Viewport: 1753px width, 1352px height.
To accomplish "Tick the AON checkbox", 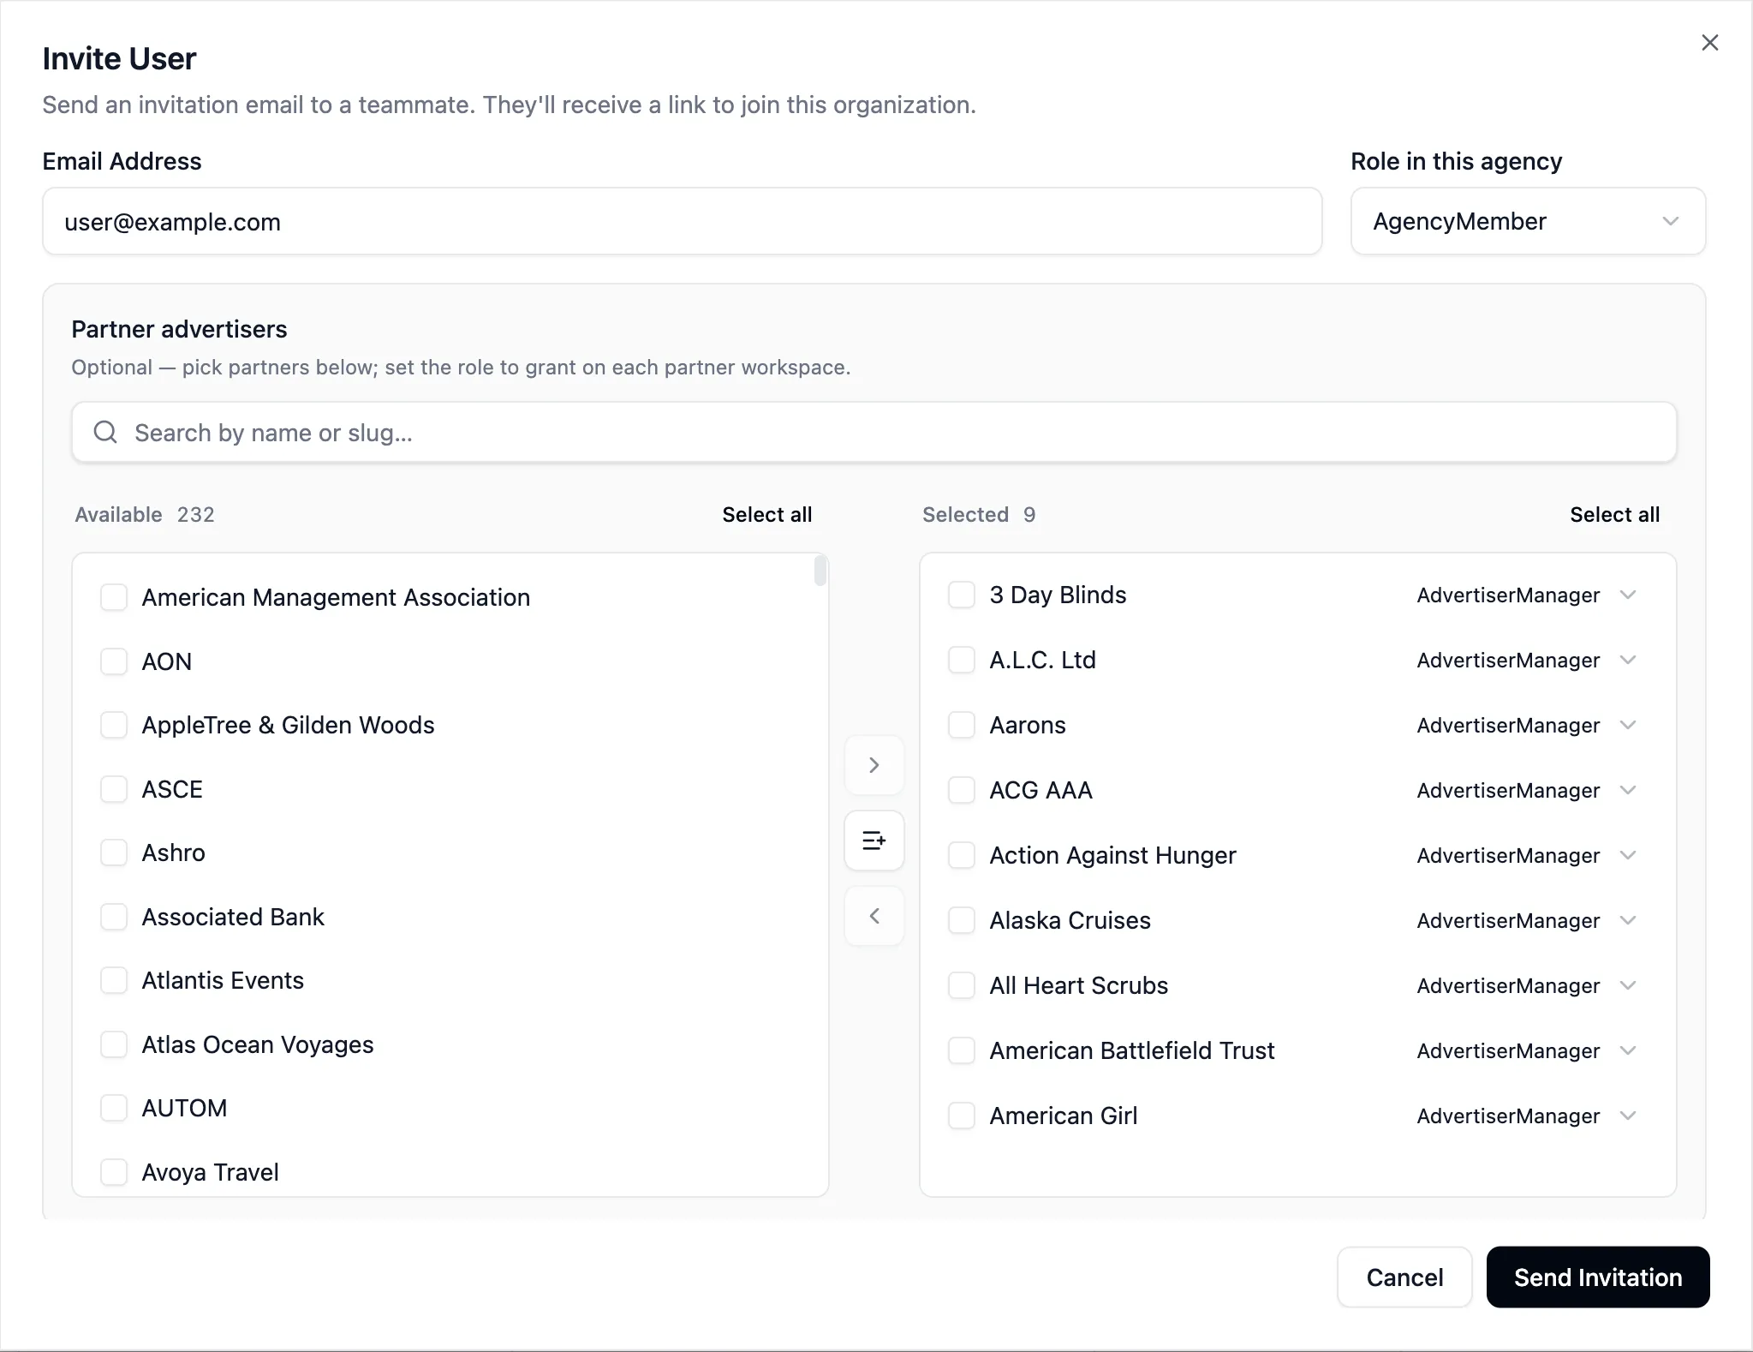I will (114, 661).
